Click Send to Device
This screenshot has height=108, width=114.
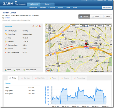click(x=30, y=70)
